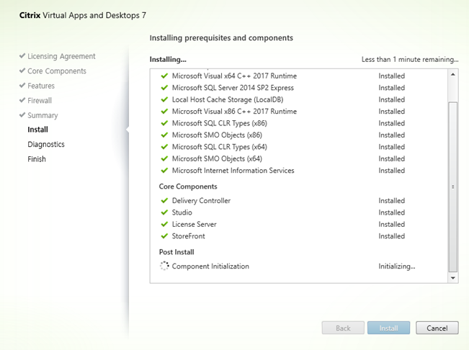469x350 pixels.
Task: Select the Studio row text
Action: pyautogui.click(x=182, y=212)
